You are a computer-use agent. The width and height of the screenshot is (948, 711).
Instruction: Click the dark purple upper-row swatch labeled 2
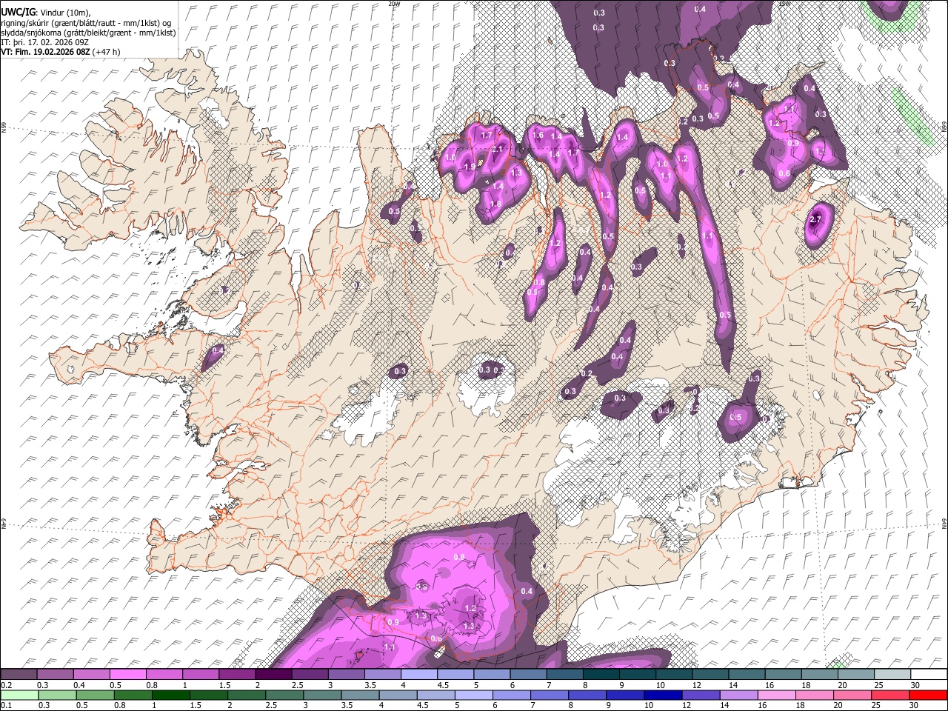pyautogui.click(x=273, y=674)
